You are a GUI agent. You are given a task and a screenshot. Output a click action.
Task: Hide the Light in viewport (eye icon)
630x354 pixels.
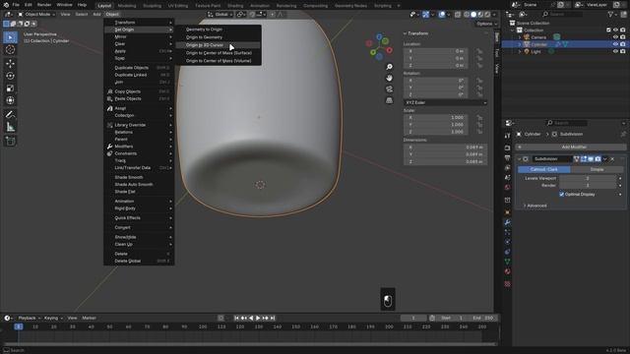615,52
